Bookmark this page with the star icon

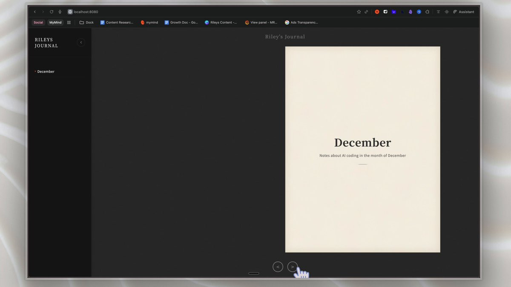pyautogui.click(x=359, y=12)
